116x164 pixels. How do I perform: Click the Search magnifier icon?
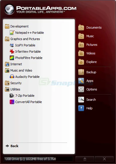click(x=81, y=100)
